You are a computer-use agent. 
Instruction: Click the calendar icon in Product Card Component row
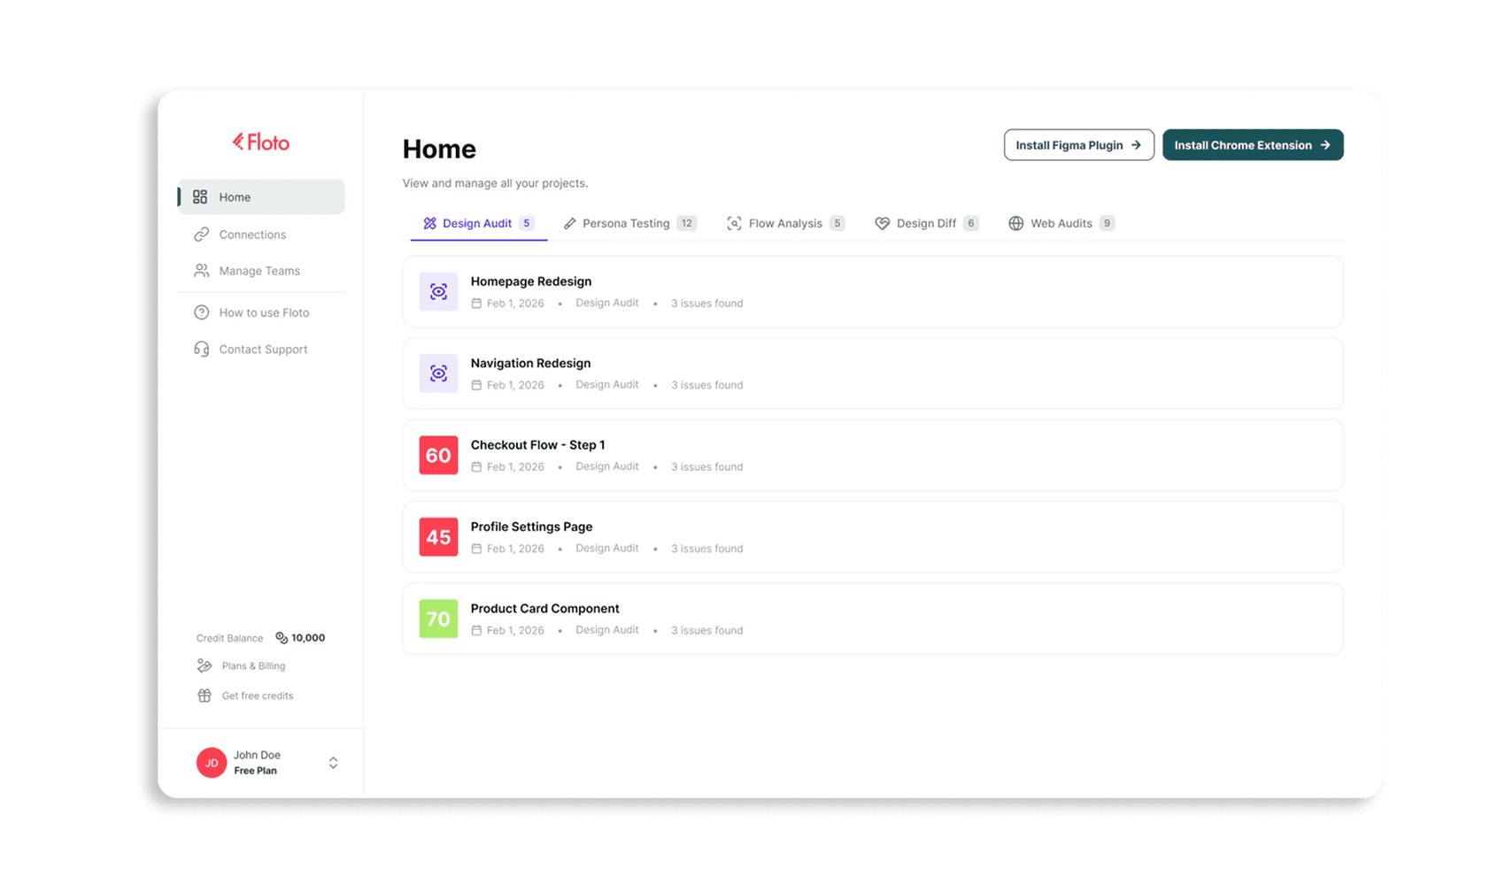[x=476, y=630]
